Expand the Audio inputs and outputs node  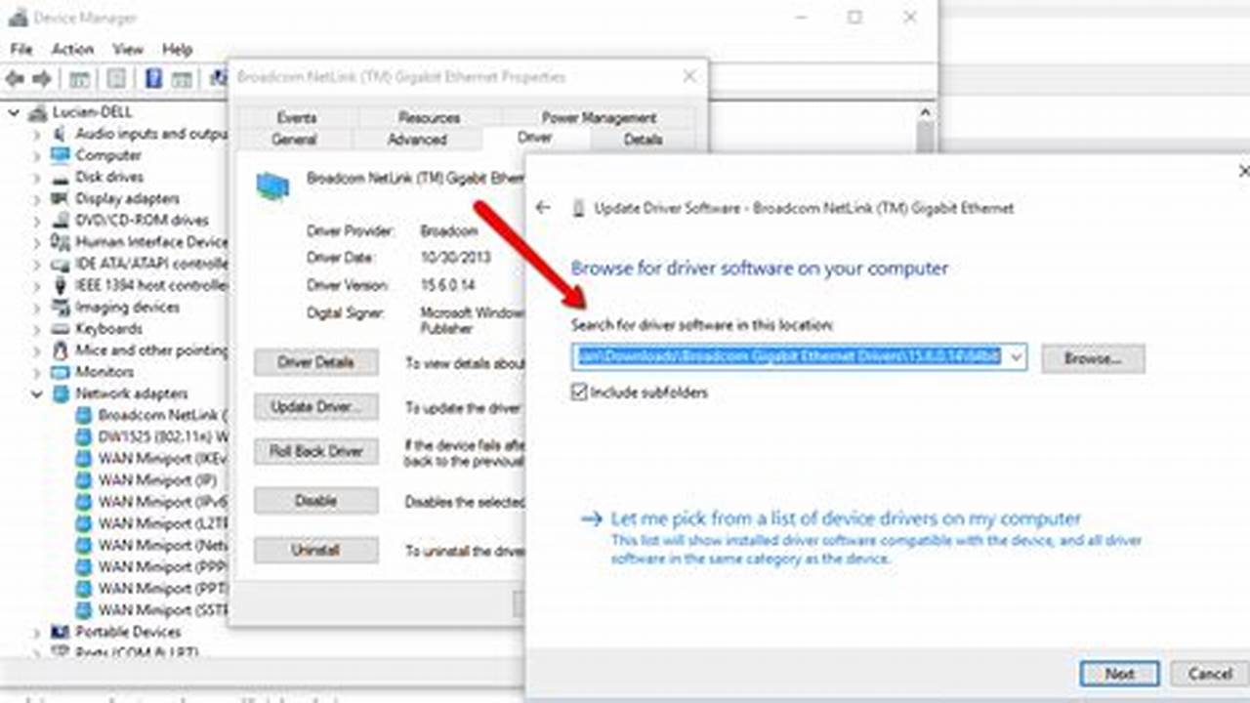[36, 134]
